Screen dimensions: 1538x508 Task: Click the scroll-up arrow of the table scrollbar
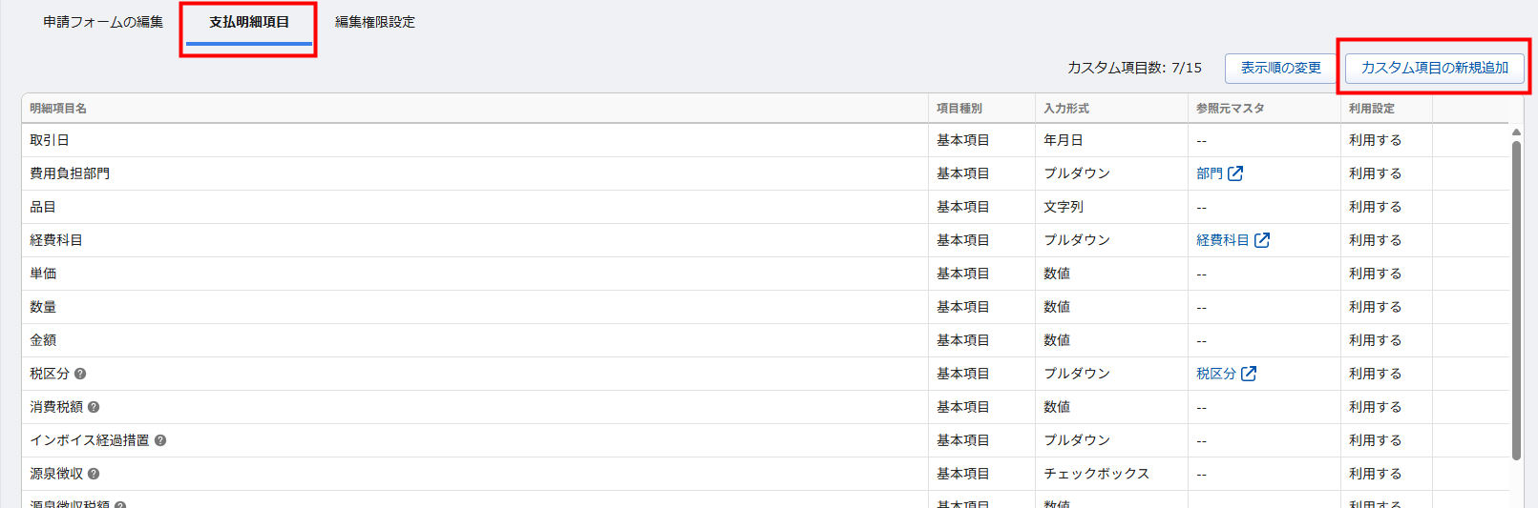pyautogui.click(x=1516, y=132)
